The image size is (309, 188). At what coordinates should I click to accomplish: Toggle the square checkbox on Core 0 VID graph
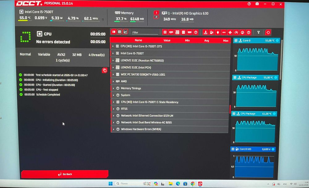click(x=233, y=149)
